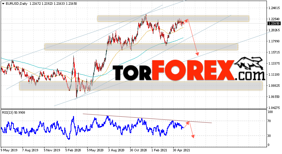282x154 pixels.
Task: Click the price axis value 1.08825
Action: coord(274,85)
